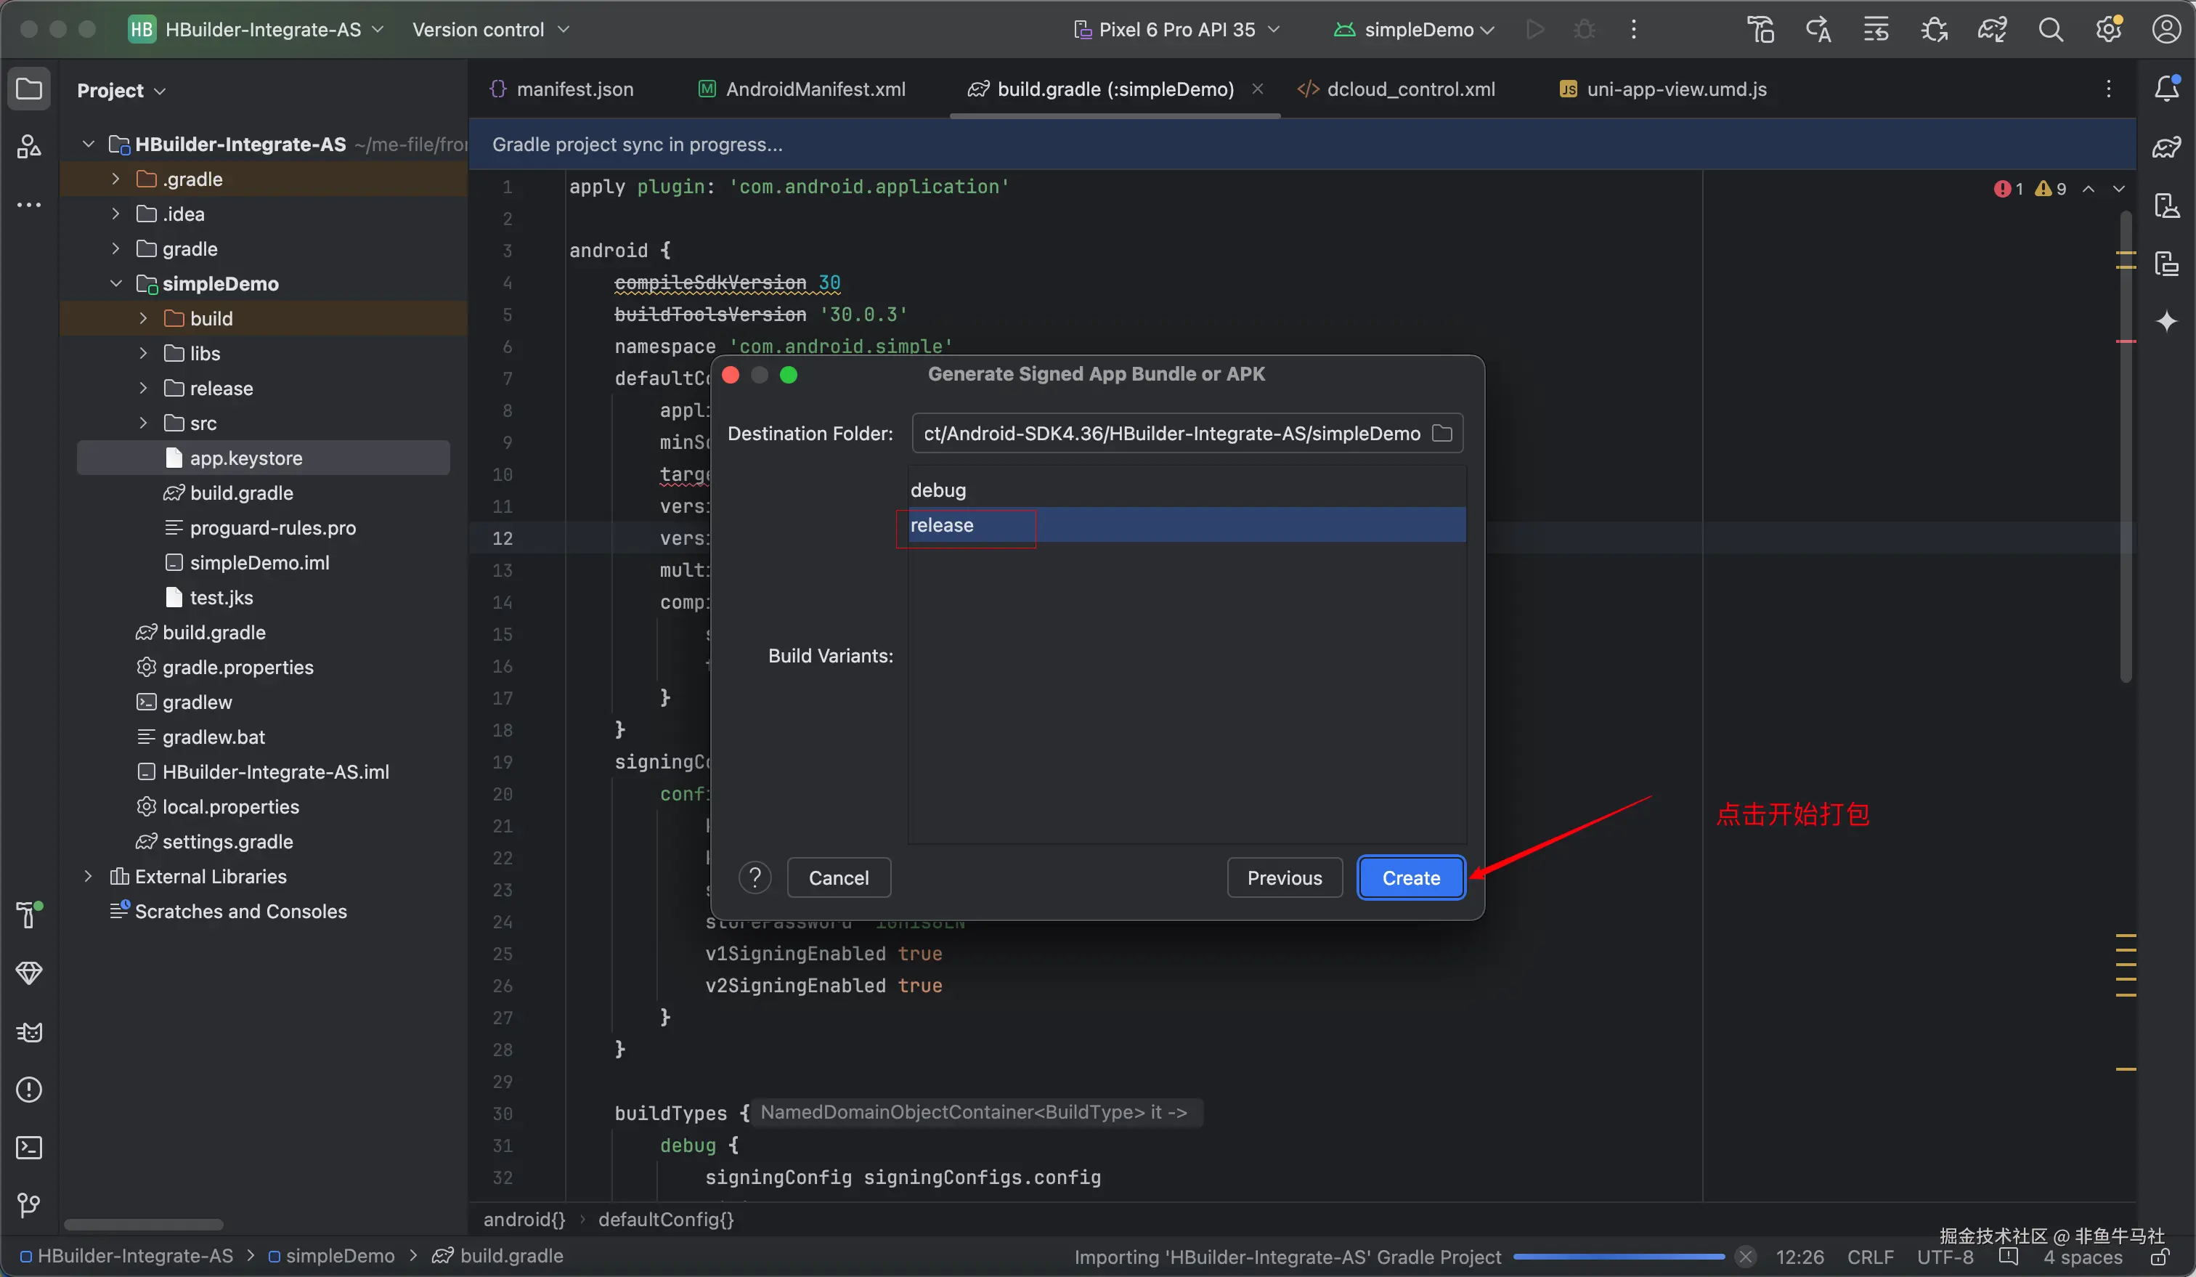Open the Logcat tool window icon
2196x1277 pixels.
tap(29, 1032)
